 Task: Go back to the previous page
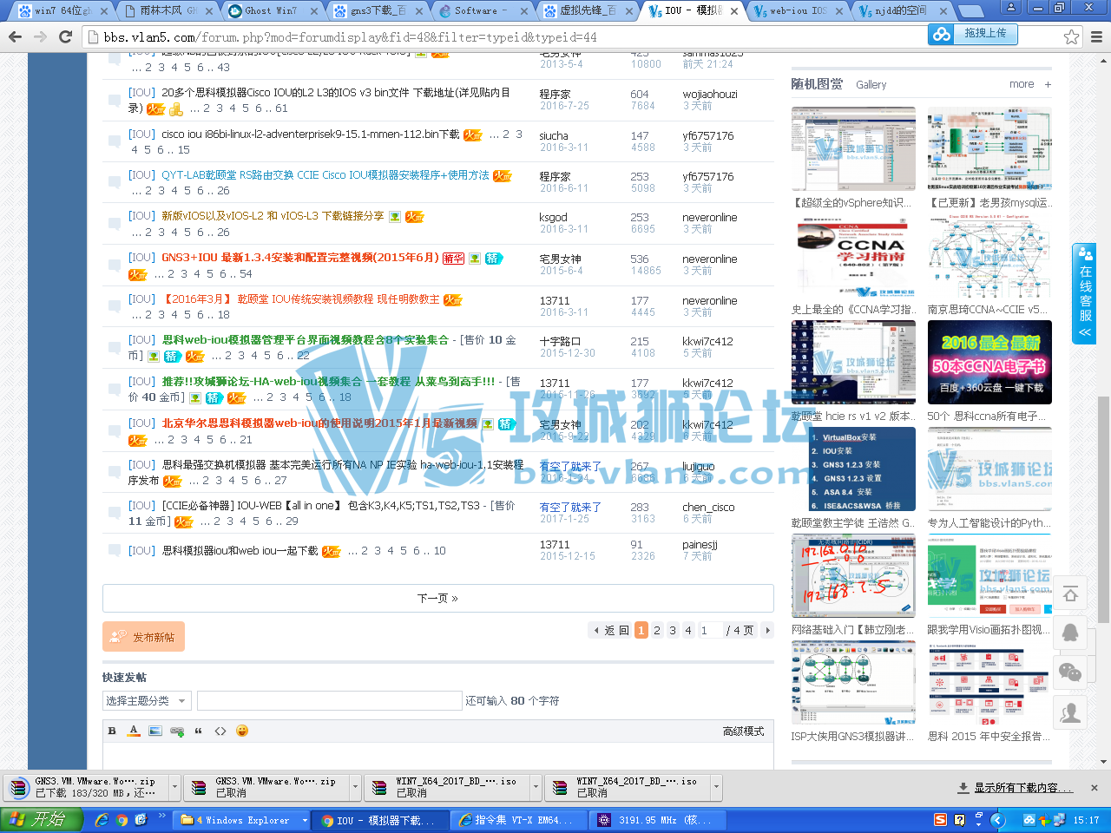point(15,37)
